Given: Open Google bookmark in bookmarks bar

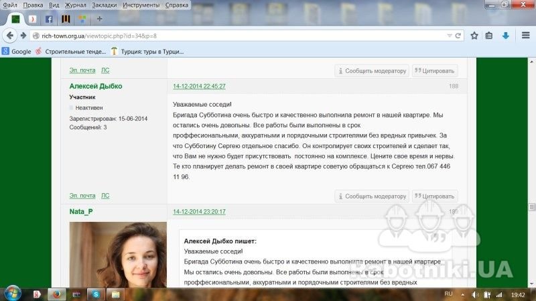Looking at the screenshot, I should tap(17, 51).
